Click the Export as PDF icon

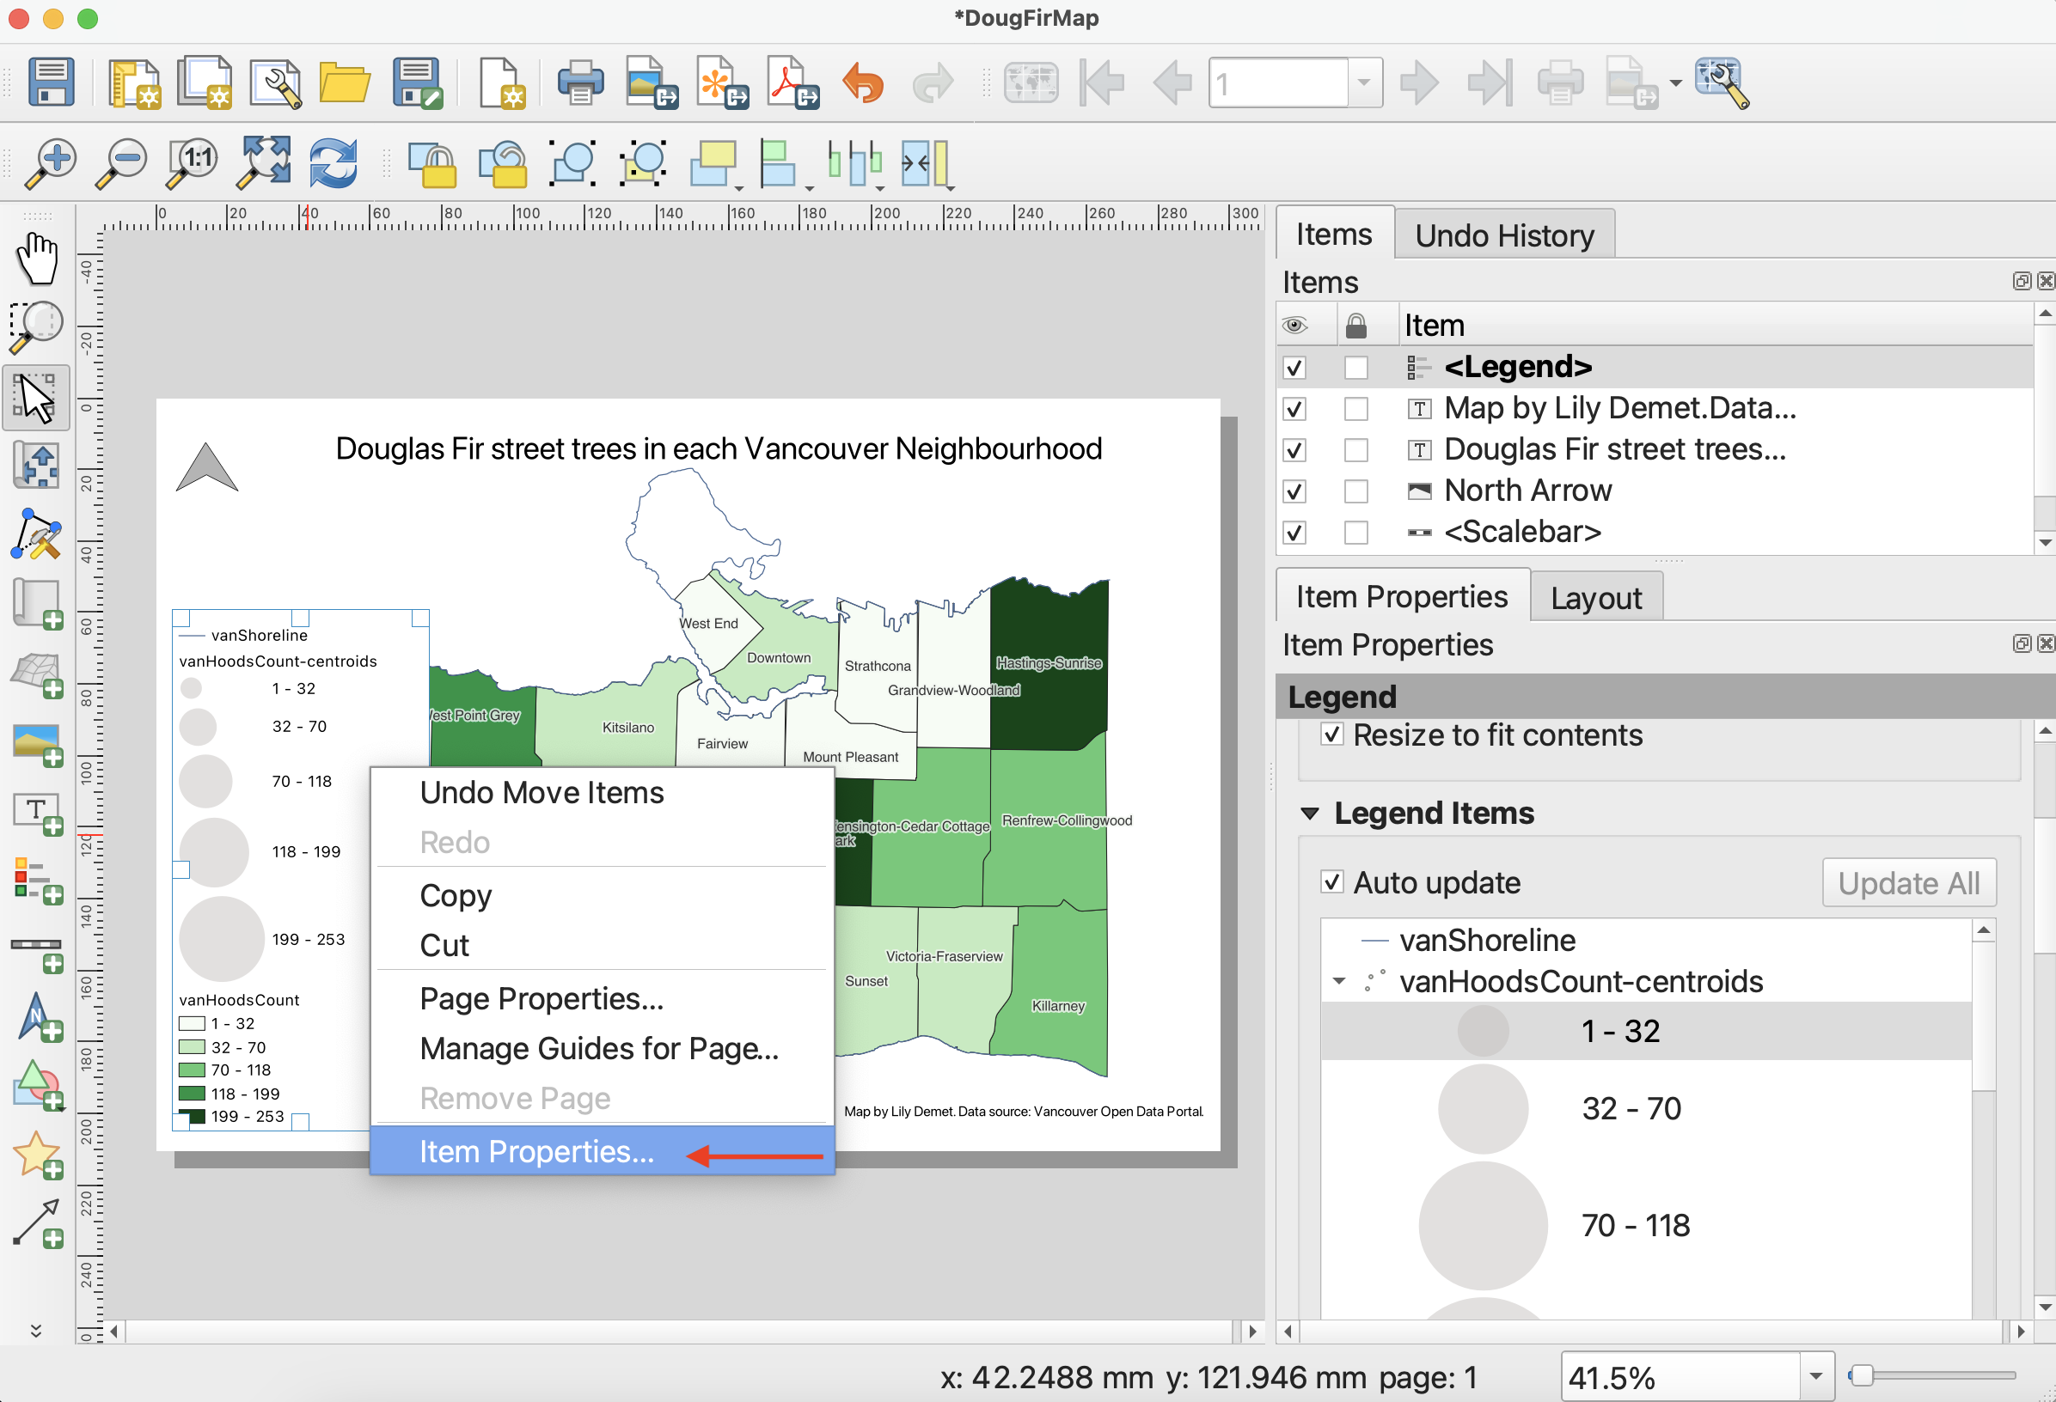point(792,83)
